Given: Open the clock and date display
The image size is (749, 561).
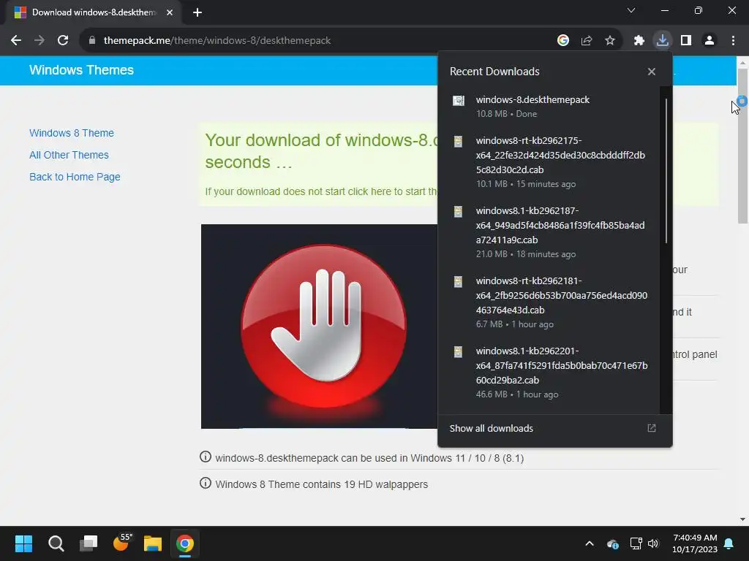Looking at the screenshot, I should (695, 543).
